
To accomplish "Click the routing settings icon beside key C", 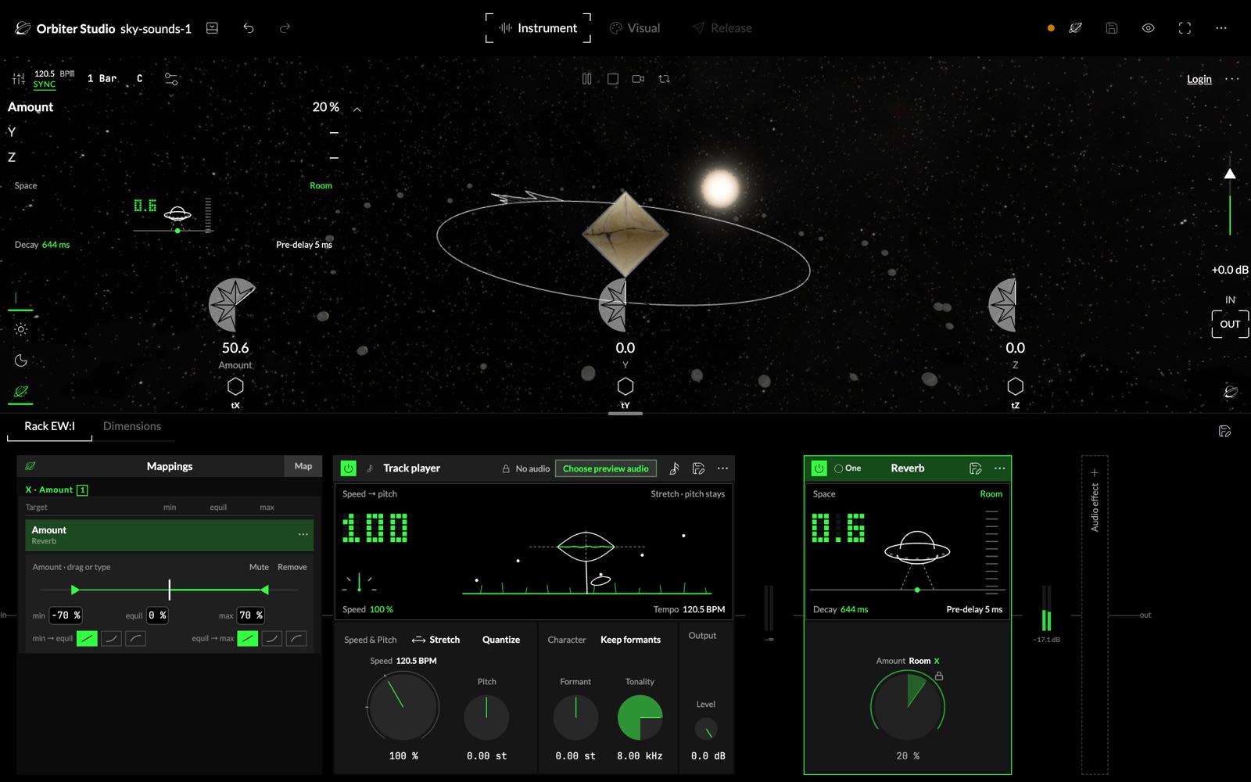I will 171,79.
